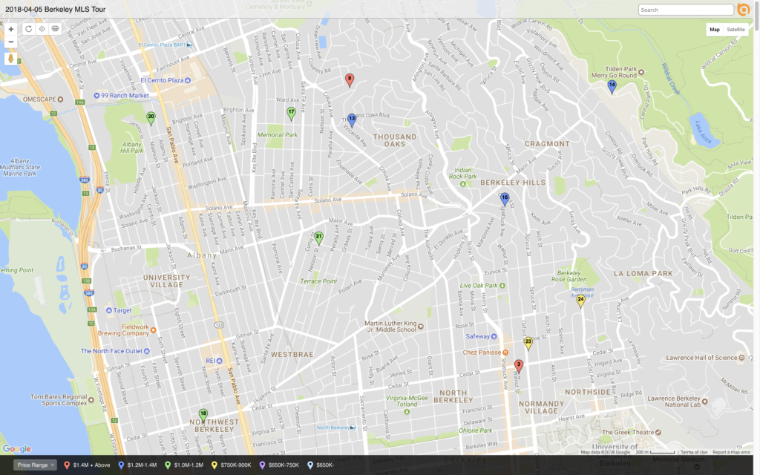Click the Target store marker icon
This screenshot has width=760, height=475.
[109, 310]
